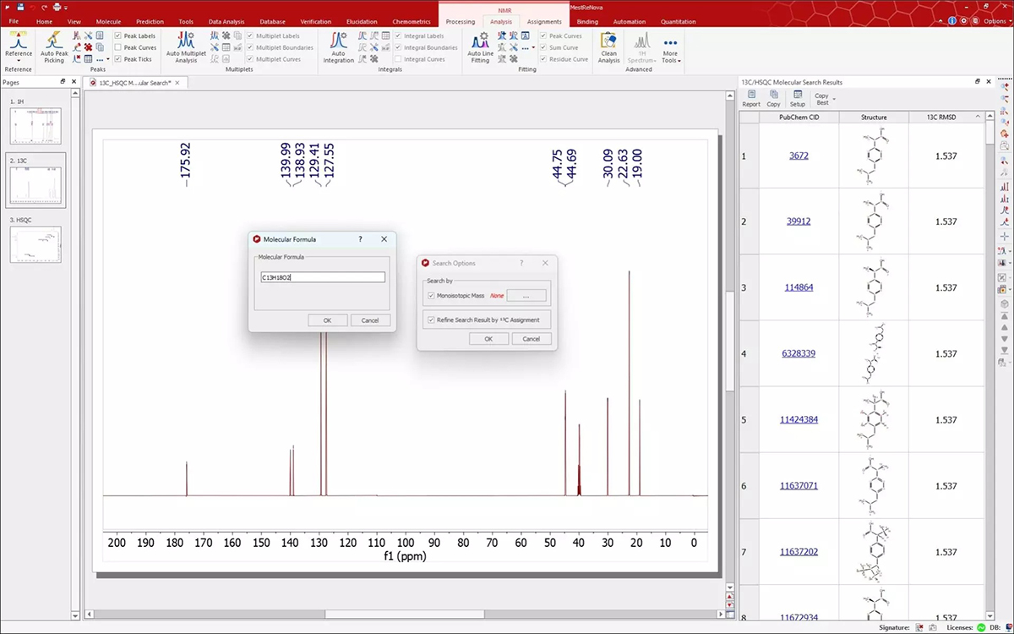Open the More Tools dropdown
Image resolution: width=1014 pixels, height=634 pixels.
pyautogui.click(x=670, y=56)
